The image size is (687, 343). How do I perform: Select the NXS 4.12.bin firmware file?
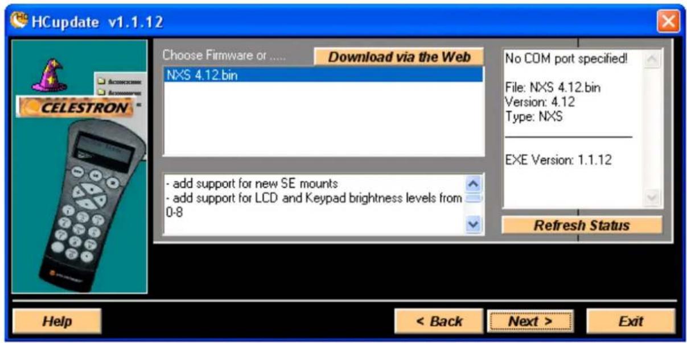pos(323,75)
